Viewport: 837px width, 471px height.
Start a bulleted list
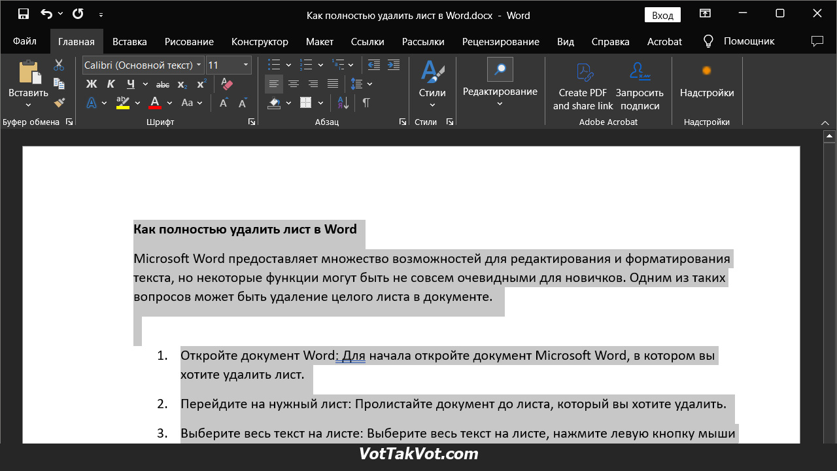point(274,65)
